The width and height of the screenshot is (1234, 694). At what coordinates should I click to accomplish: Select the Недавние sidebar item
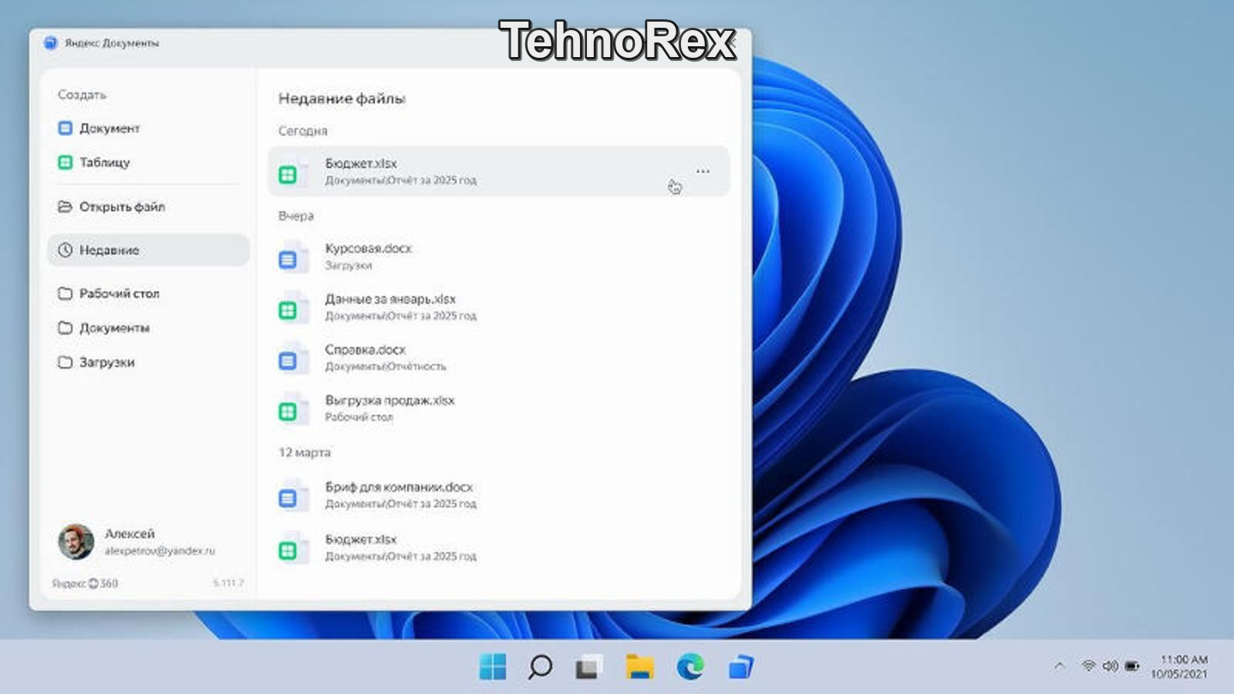[148, 250]
